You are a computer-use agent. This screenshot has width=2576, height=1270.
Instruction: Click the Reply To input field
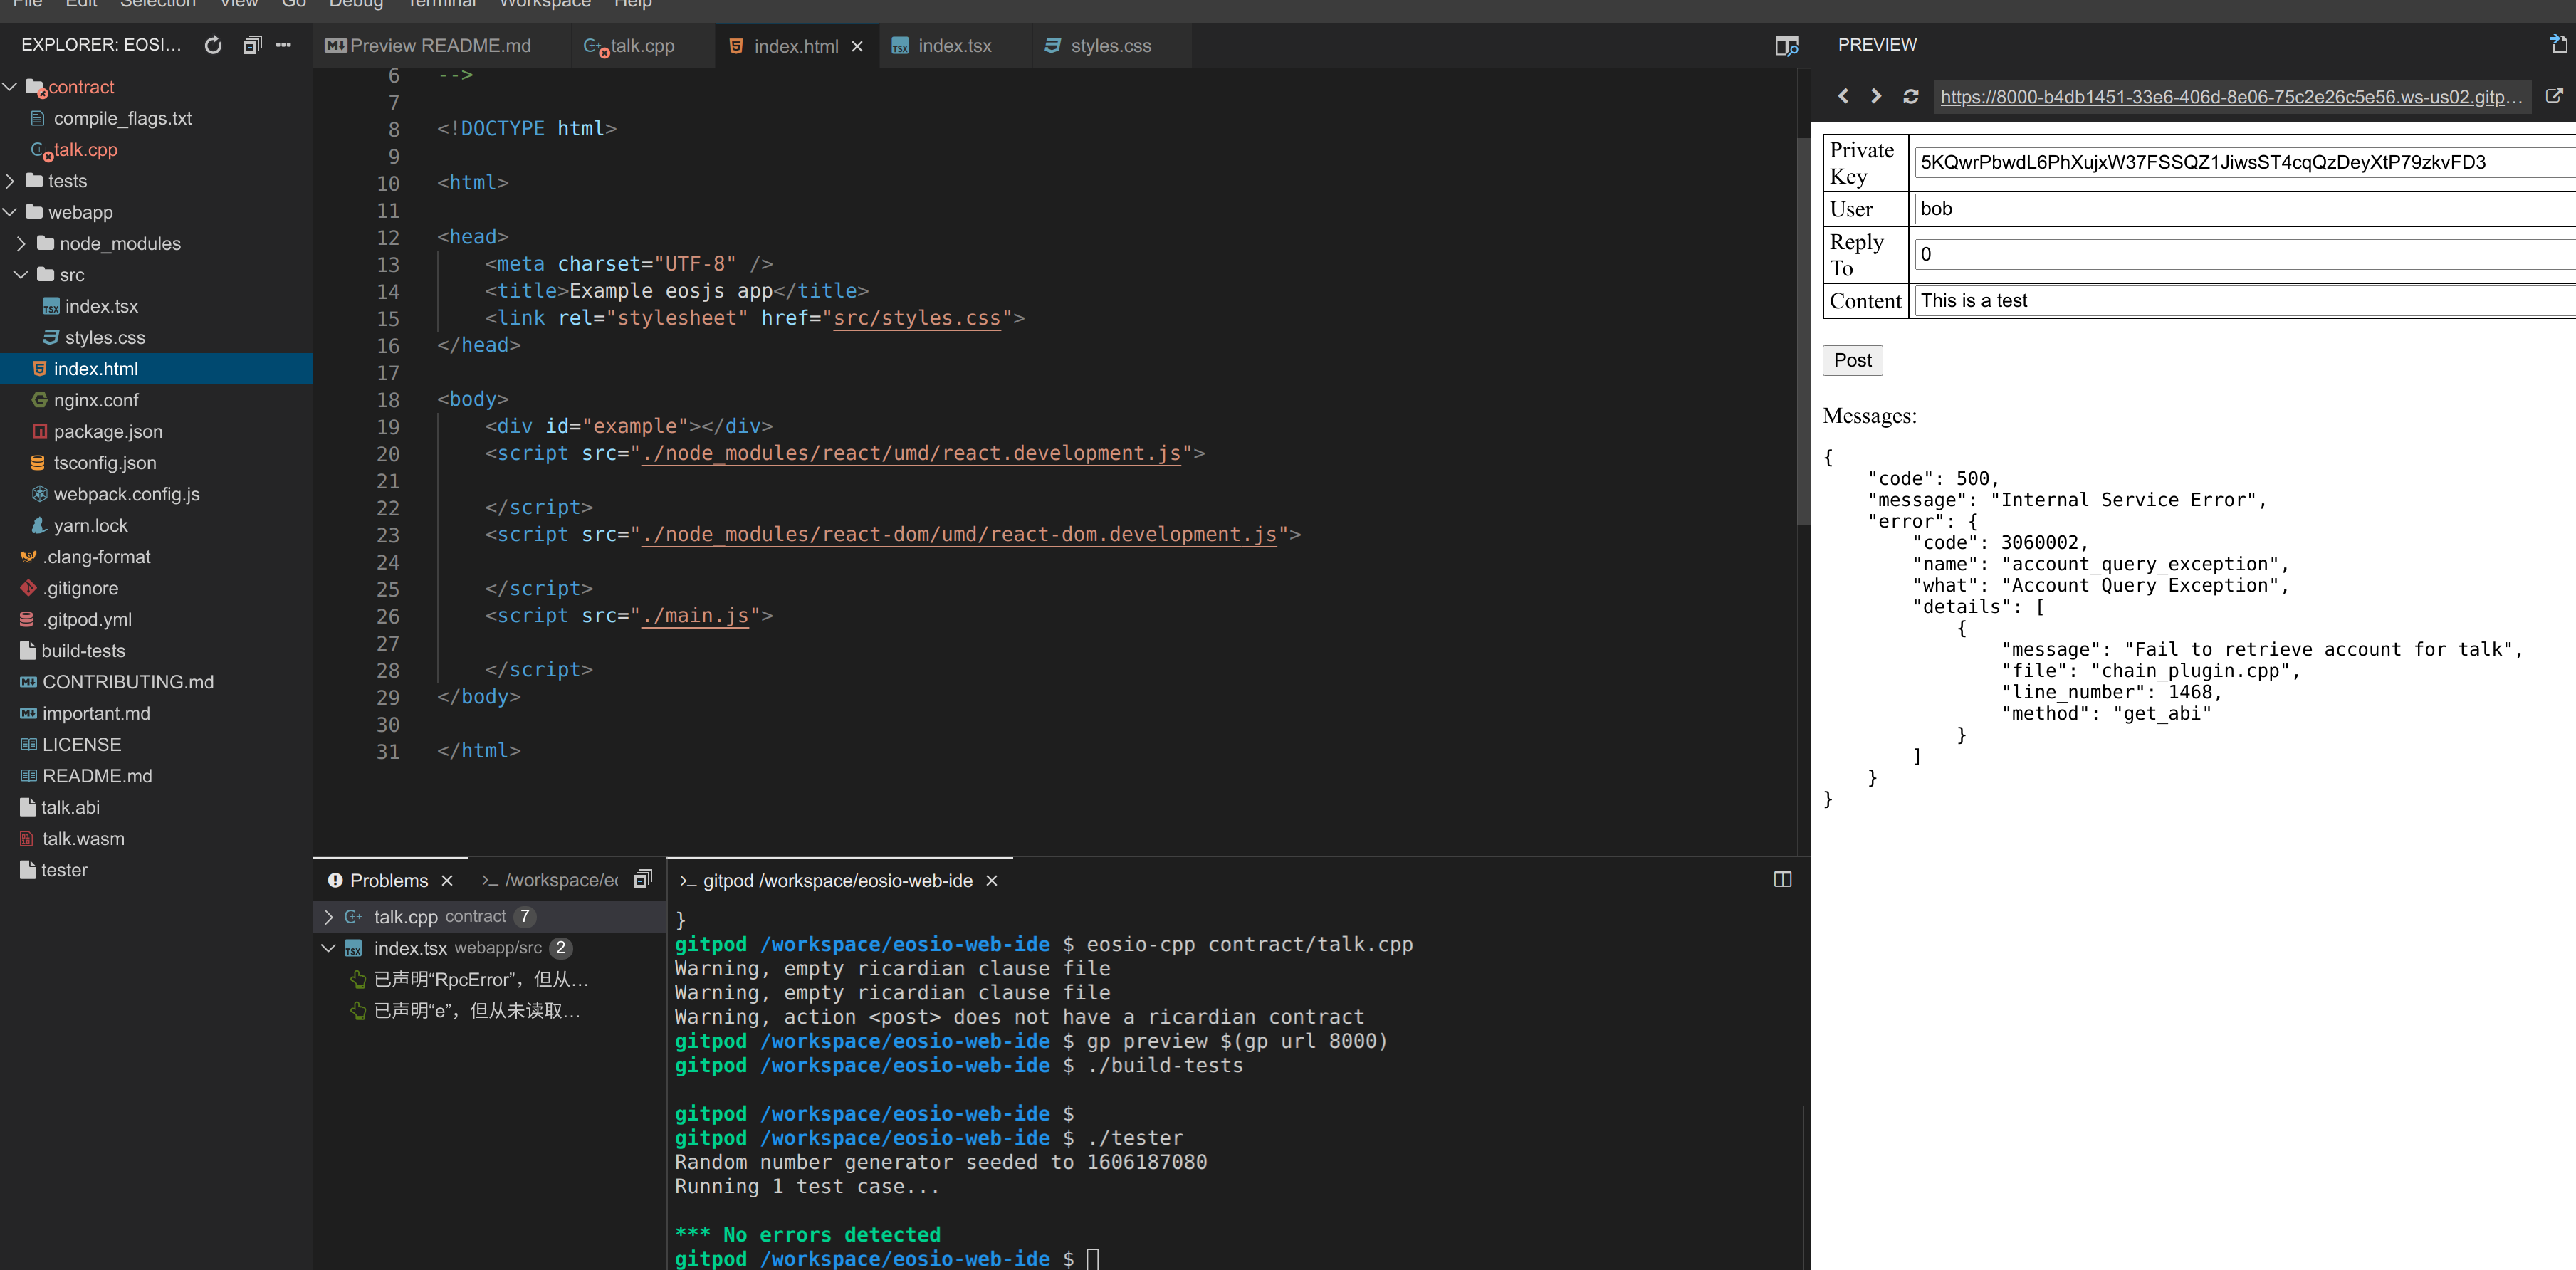coord(2244,254)
